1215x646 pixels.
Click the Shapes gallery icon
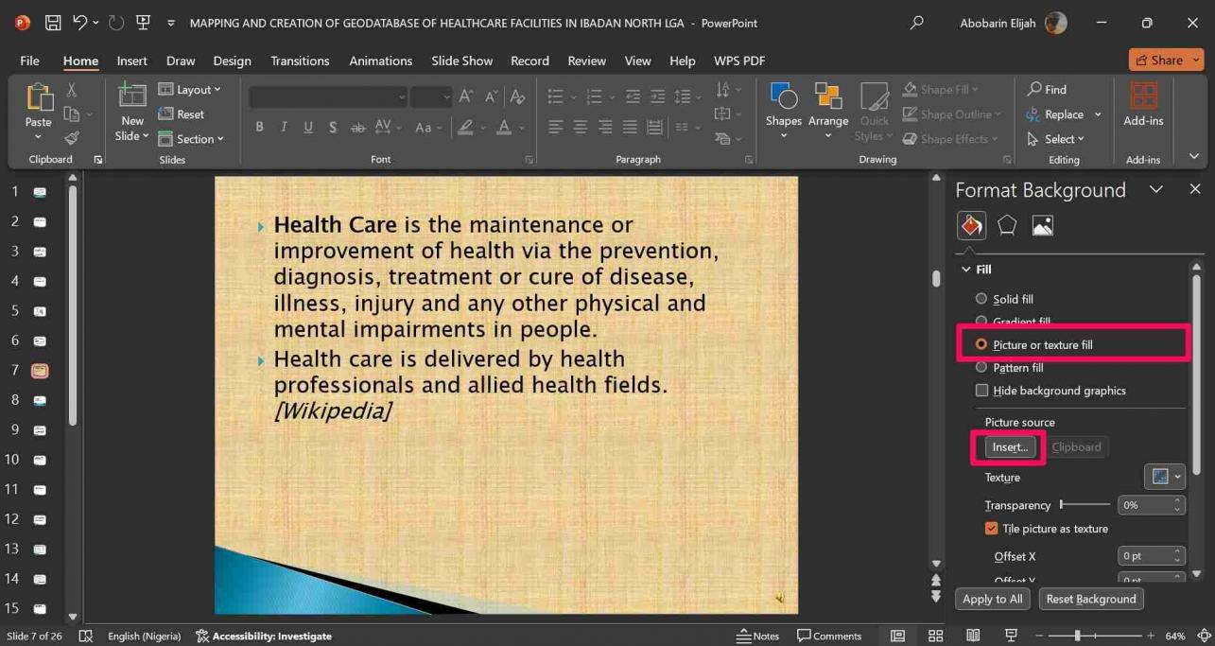[x=783, y=97]
